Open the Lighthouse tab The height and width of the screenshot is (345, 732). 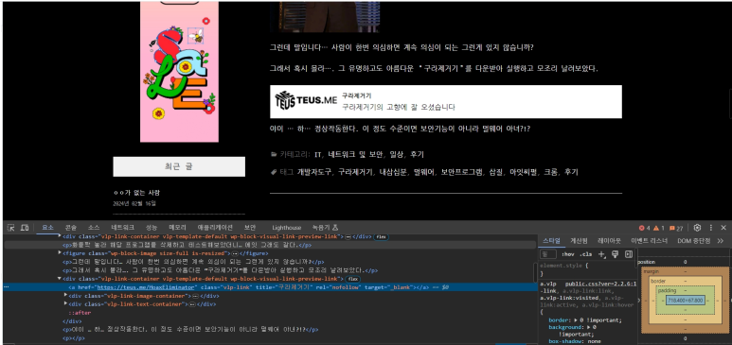(x=287, y=228)
